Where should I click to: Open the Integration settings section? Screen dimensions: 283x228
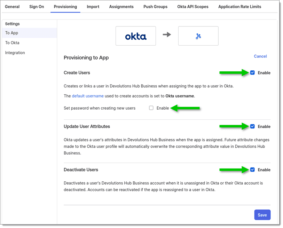[15, 53]
